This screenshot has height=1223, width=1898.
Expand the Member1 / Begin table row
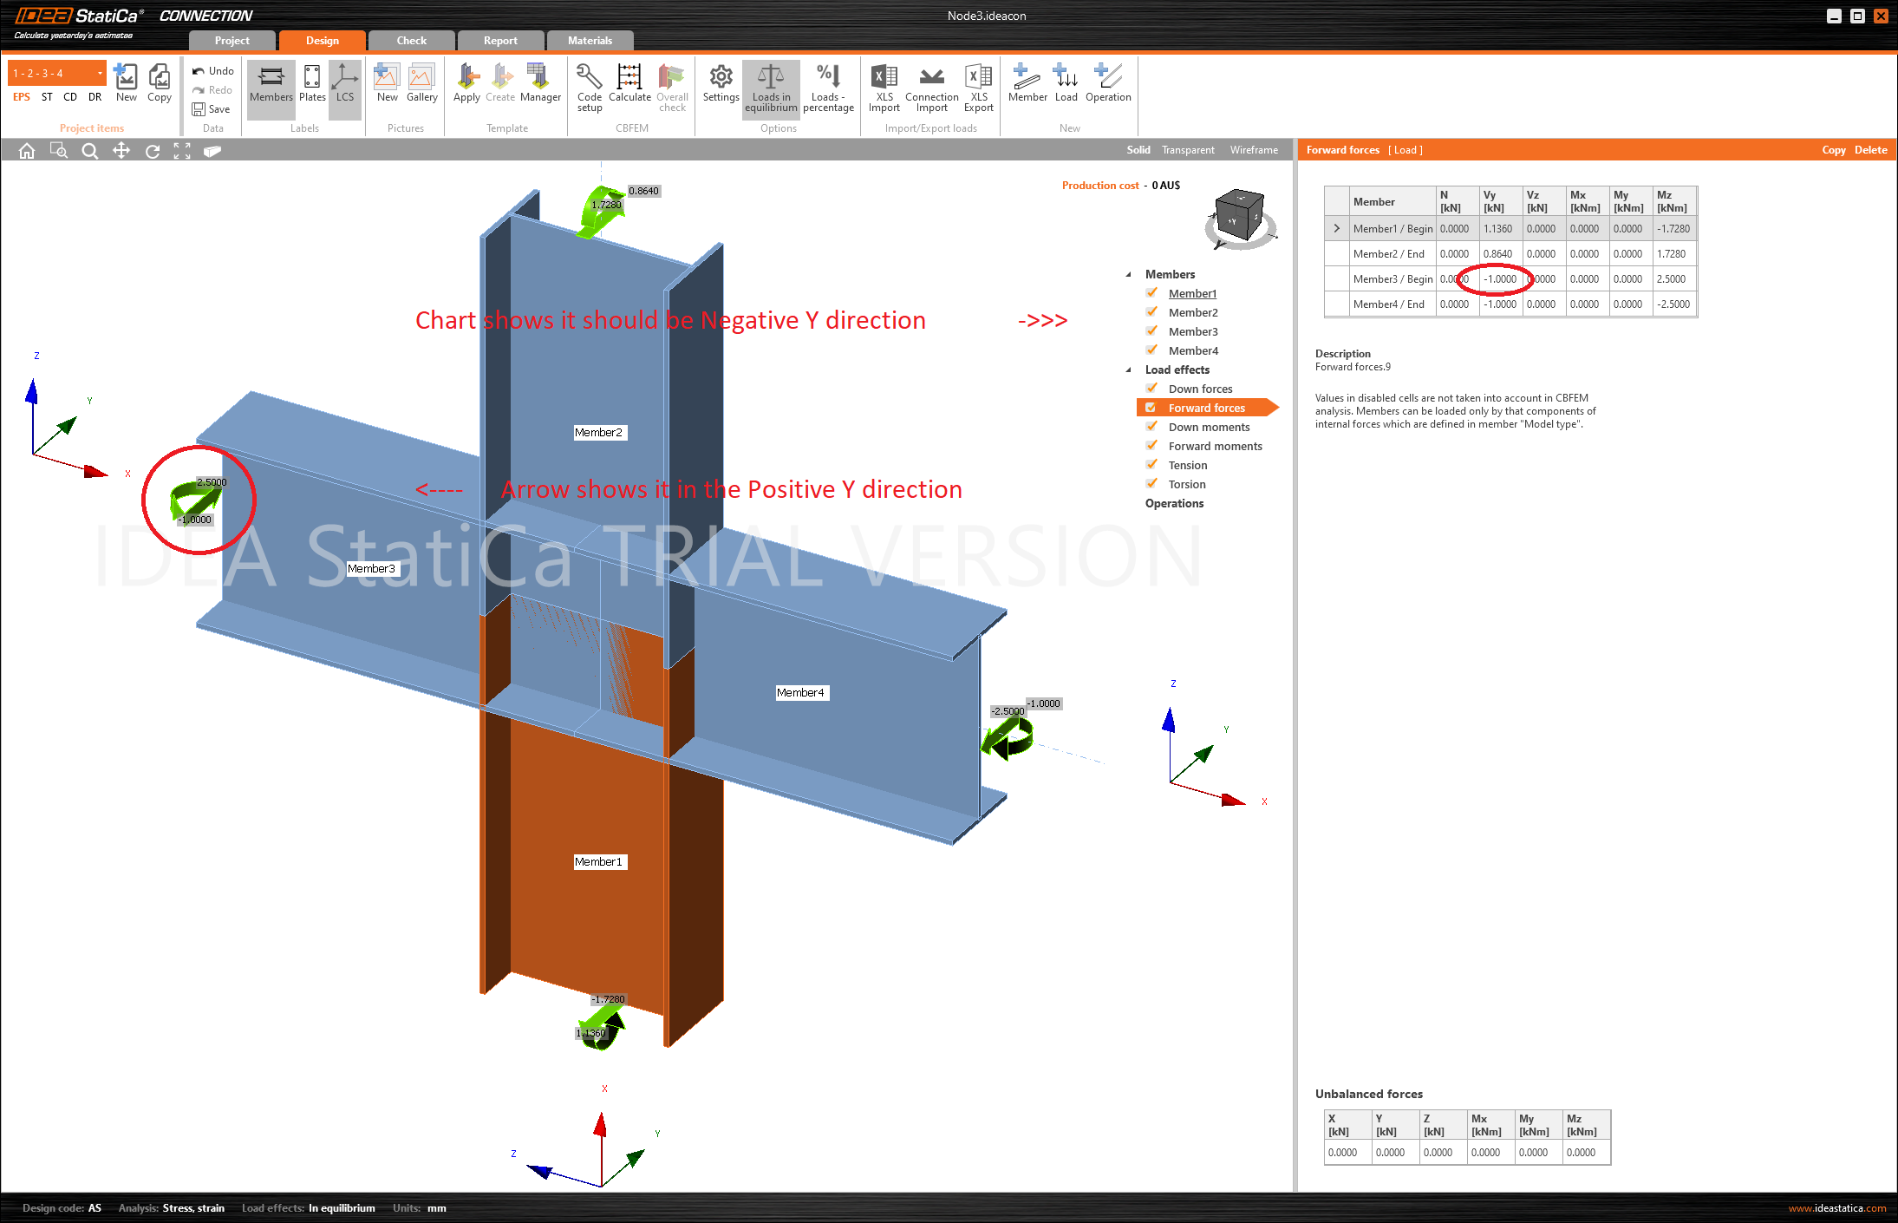pyautogui.click(x=1336, y=229)
